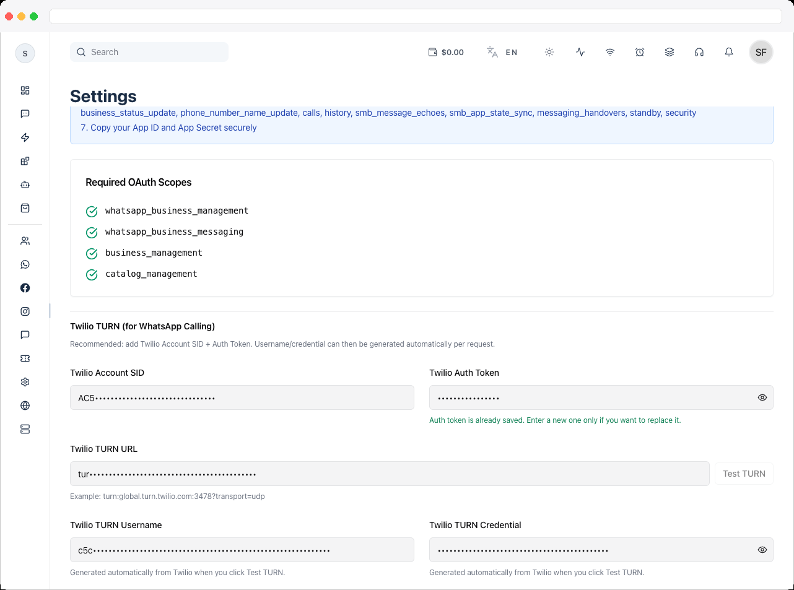Open the dashboard grid icon in sidebar
This screenshot has width=794, height=590.
coord(25,90)
